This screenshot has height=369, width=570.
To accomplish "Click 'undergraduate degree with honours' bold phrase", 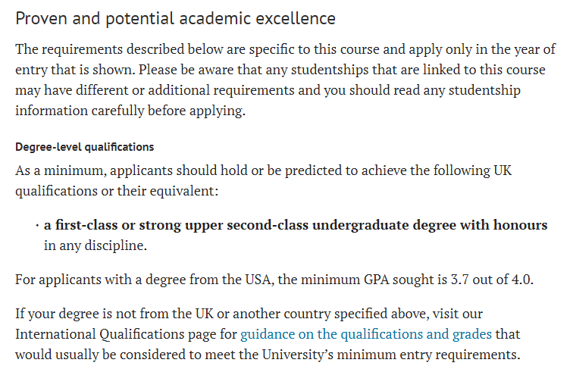I will point(430,225).
